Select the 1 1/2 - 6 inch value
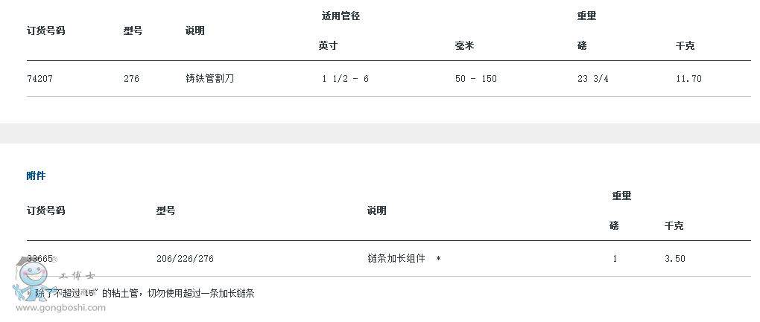Screen dimensions: 760x322 click(345, 78)
